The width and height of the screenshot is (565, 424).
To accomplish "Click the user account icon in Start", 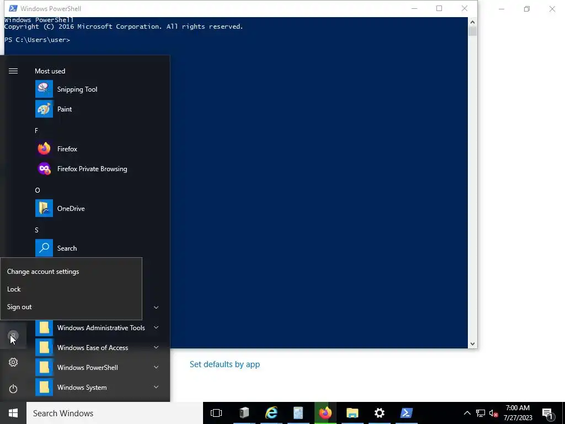I will [x=13, y=336].
